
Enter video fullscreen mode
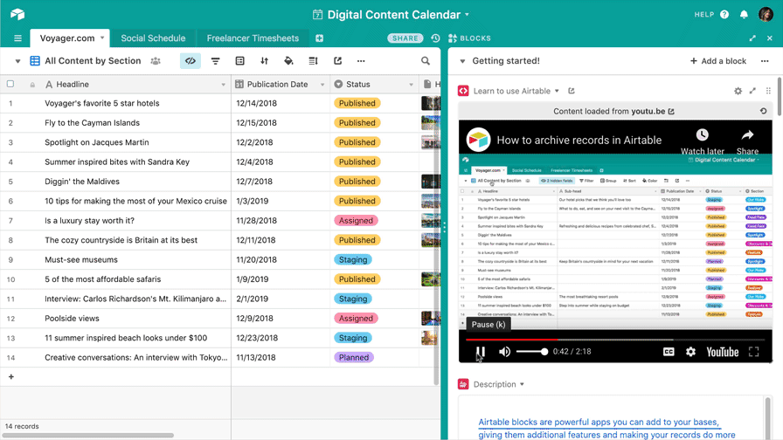[754, 352]
